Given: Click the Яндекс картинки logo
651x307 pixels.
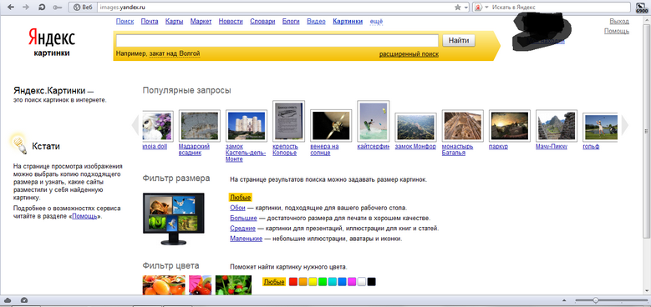Looking at the screenshot, I should pyautogui.click(x=52, y=43).
